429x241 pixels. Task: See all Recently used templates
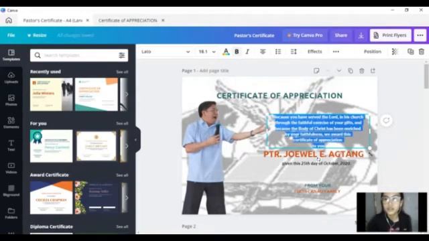click(x=122, y=72)
